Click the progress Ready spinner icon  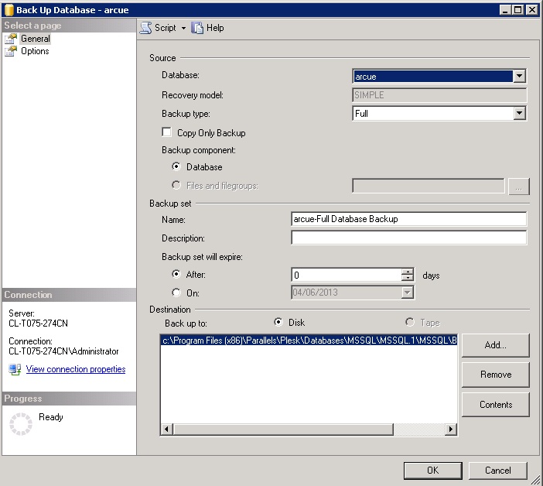20,423
